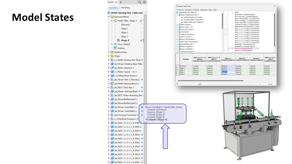
Task: Click the help icon in Model State Table
Action: click(x=177, y=84)
